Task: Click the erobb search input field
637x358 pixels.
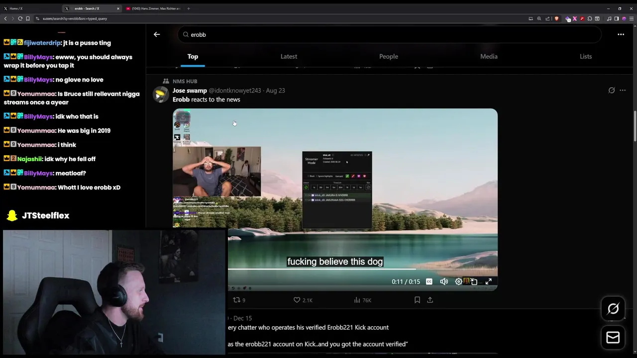Action: [x=390, y=34]
